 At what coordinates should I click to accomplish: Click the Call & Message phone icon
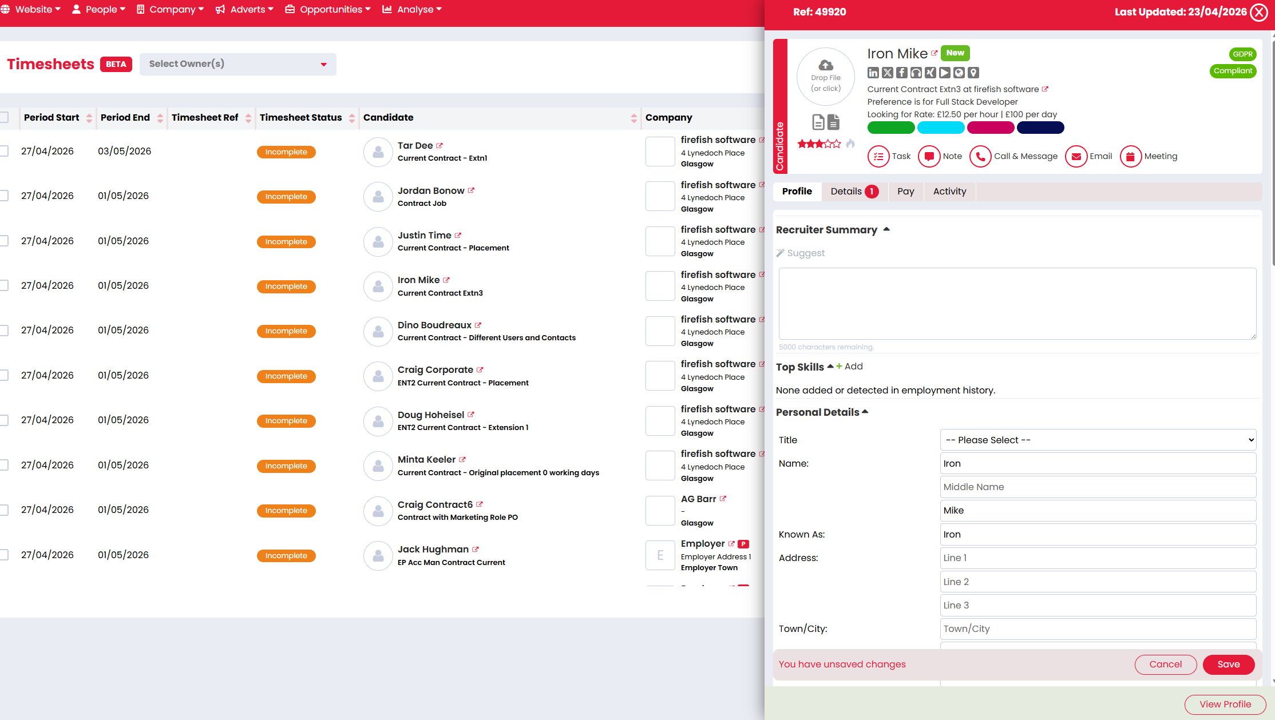pos(980,156)
